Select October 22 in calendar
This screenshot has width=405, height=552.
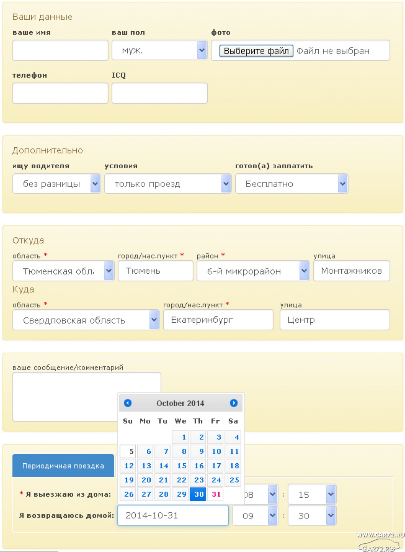tap(180, 480)
